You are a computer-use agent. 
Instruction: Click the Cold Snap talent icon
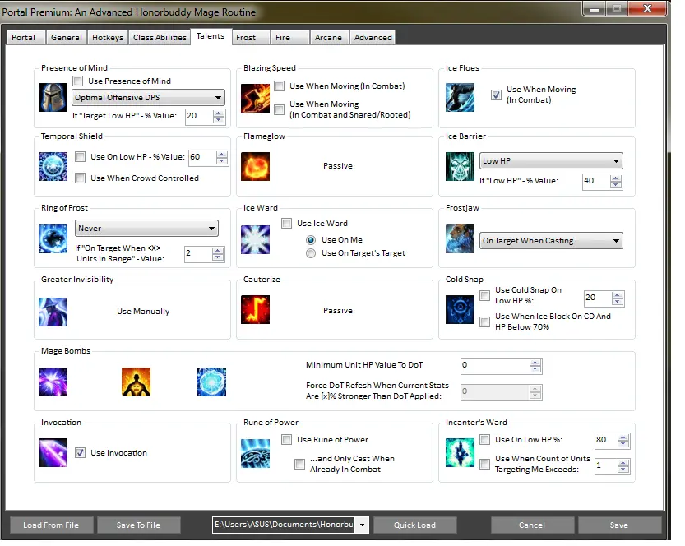tap(460, 310)
